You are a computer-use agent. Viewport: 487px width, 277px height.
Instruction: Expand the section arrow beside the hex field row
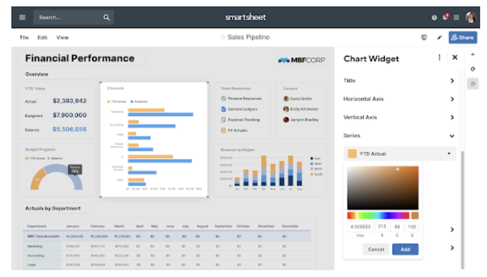coord(452,230)
